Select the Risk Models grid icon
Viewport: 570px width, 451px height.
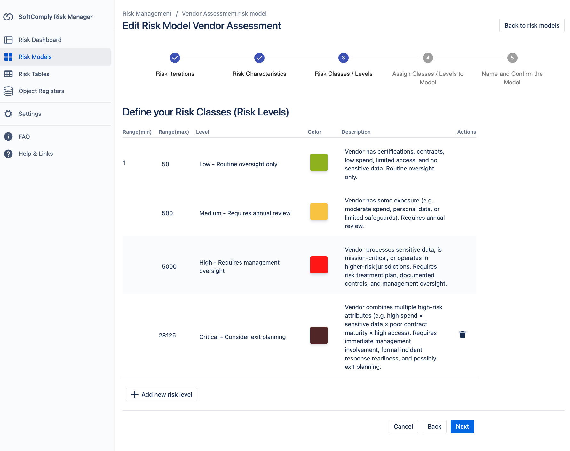tap(8, 57)
